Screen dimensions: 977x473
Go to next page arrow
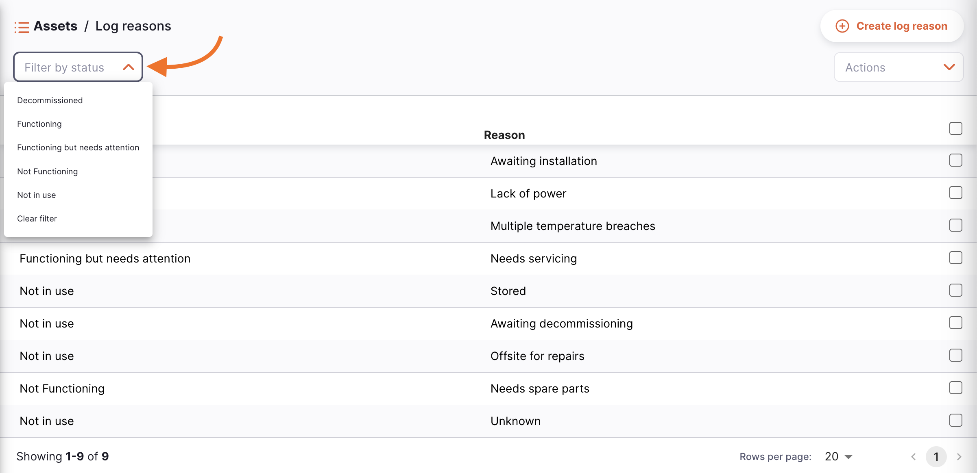959,457
